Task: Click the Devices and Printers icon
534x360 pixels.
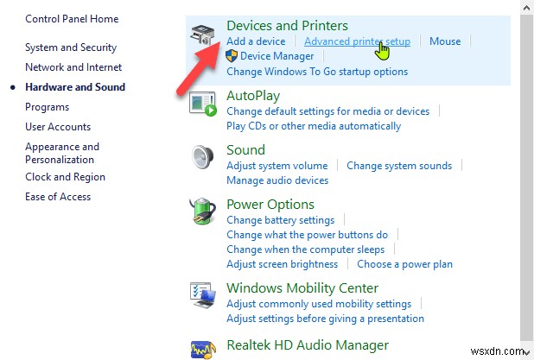Action: [206, 36]
